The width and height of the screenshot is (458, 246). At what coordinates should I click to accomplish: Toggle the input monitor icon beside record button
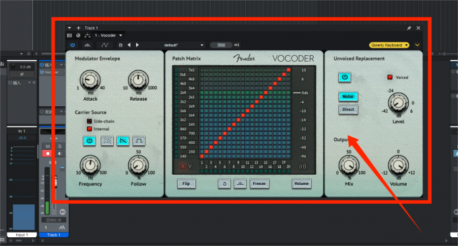click(59, 153)
